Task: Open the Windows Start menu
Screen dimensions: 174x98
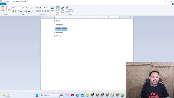Action: click(37, 95)
